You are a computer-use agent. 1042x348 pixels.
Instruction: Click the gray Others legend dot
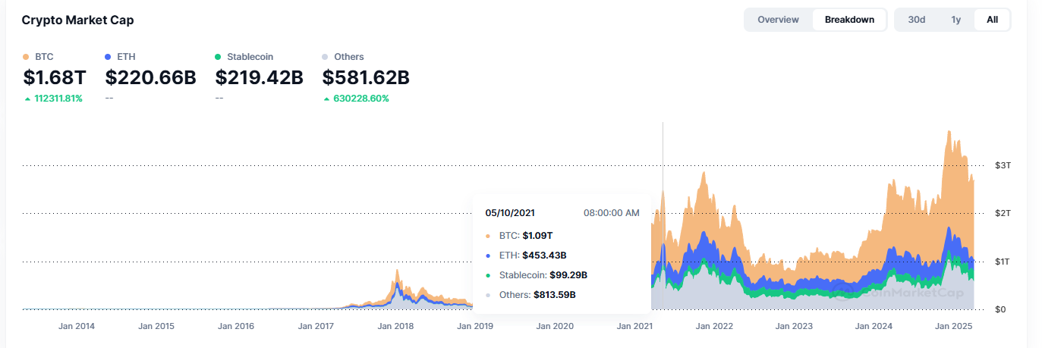pyautogui.click(x=326, y=57)
